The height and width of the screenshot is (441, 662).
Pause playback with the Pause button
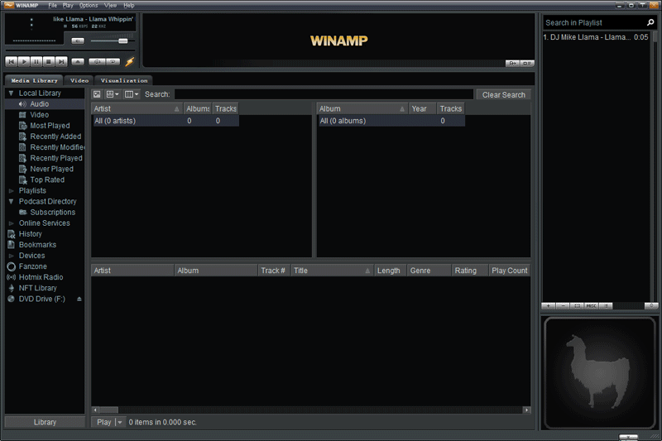point(36,61)
